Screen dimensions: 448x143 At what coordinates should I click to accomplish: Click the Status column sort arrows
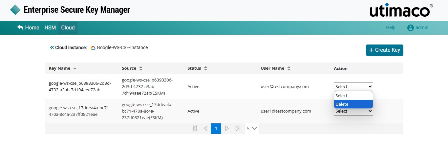[x=206, y=68]
